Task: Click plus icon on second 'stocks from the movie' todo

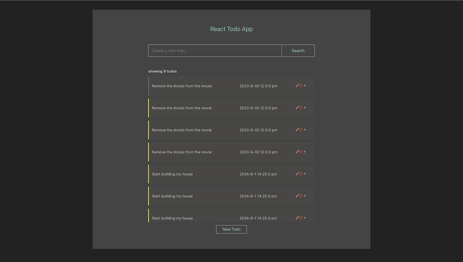Action: 305,130
